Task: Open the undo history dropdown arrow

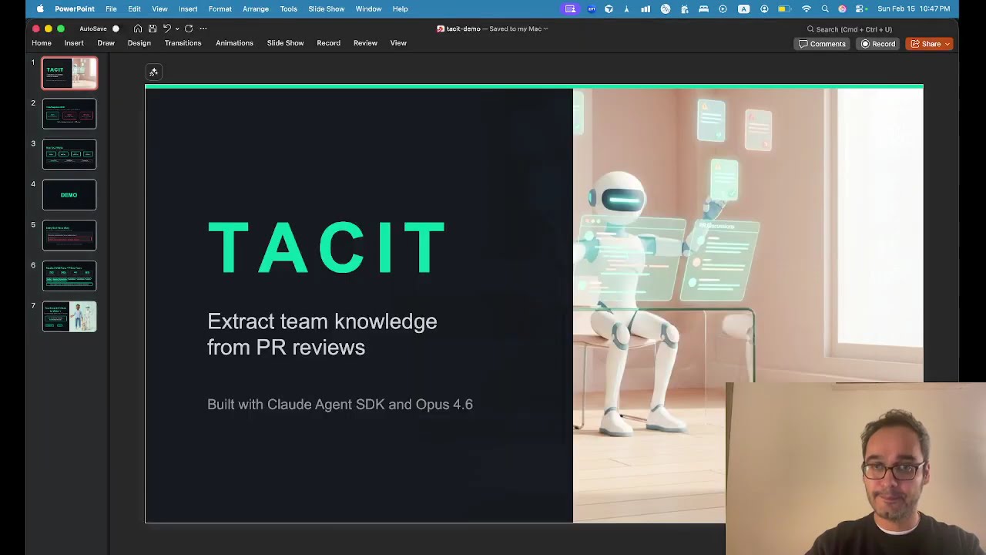Action: tap(177, 29)
